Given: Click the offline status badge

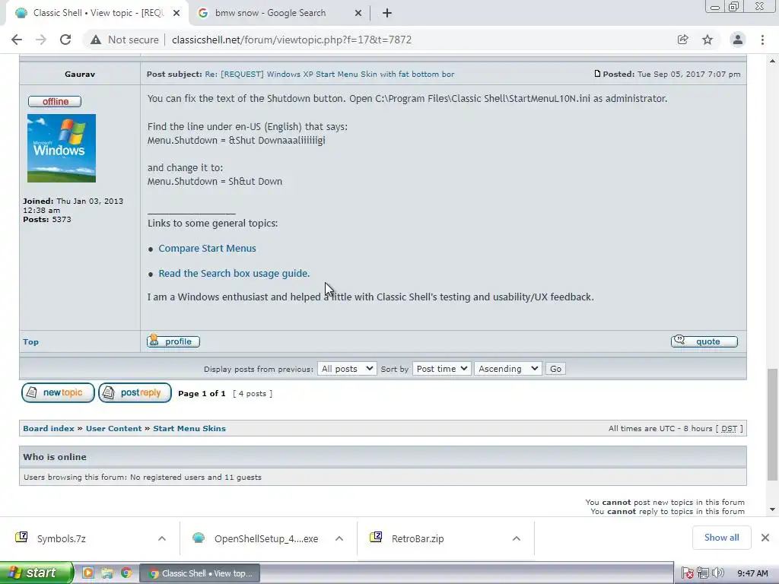Looking at the screenshot, I should (x=55, y=101).
